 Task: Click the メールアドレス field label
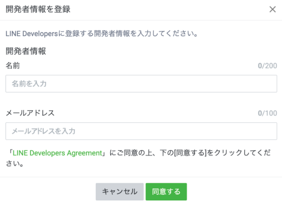coord(30,114)
